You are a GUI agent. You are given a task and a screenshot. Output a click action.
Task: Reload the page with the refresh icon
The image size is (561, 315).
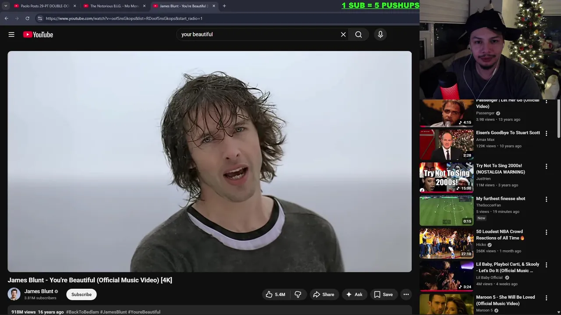27,18
